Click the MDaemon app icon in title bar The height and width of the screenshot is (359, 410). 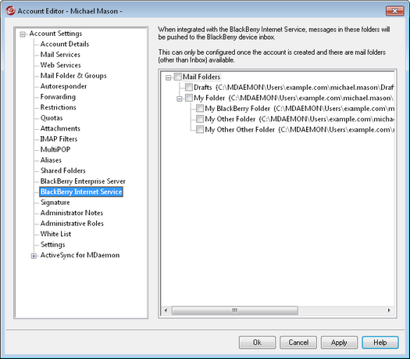point(10,11)
